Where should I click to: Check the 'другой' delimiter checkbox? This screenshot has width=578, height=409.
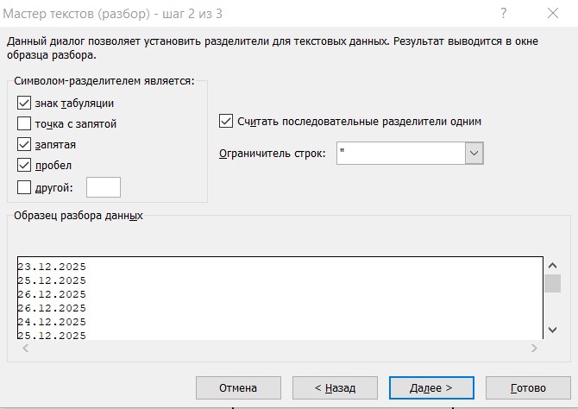pos(24,186)
